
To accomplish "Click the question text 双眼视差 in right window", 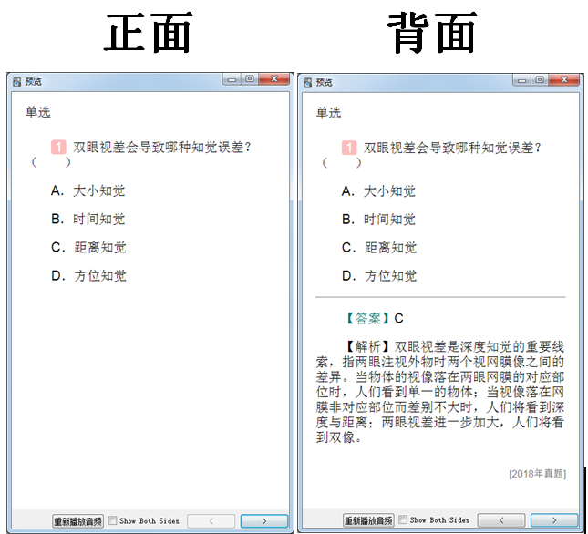I will tap(452, 148).
